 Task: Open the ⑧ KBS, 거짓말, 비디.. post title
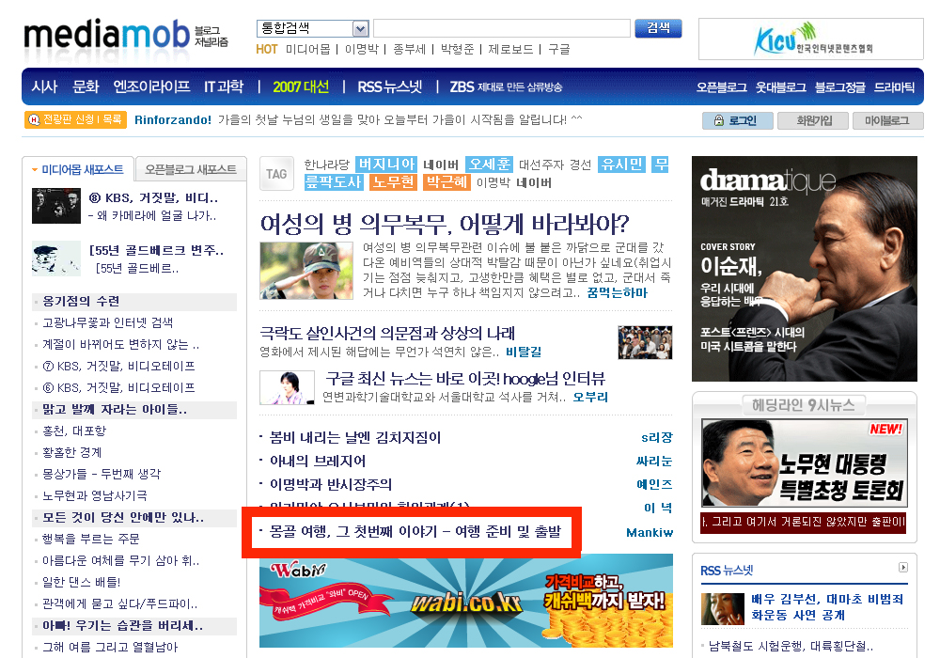153,197
